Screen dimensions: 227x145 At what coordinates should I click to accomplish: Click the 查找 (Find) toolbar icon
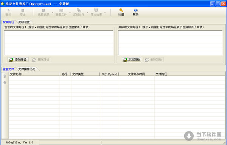[x=8, y=11]
